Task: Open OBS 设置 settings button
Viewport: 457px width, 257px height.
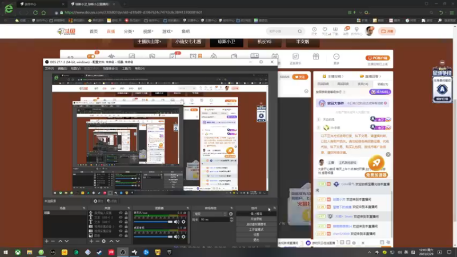Action: tap(256, 235)
